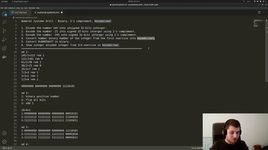This screenshot has height=150, width=268.
Task: Open the Go menu
Action: pyautogui.click(x=22, y=8)
